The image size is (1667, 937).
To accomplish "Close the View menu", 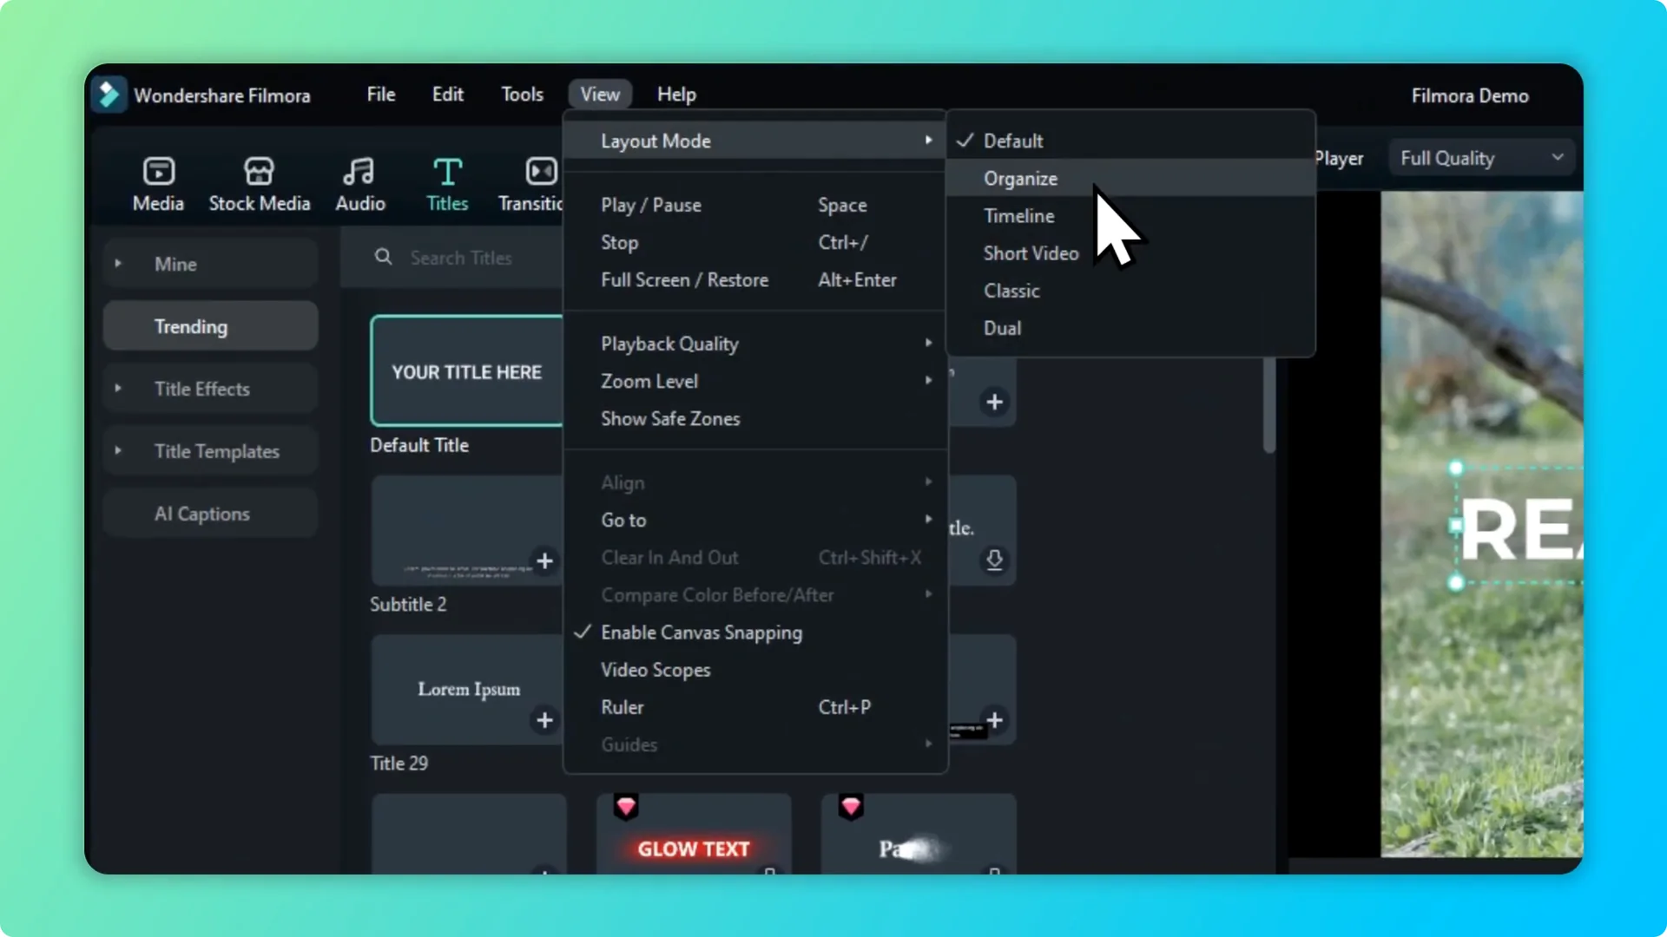I will (600, 94).
